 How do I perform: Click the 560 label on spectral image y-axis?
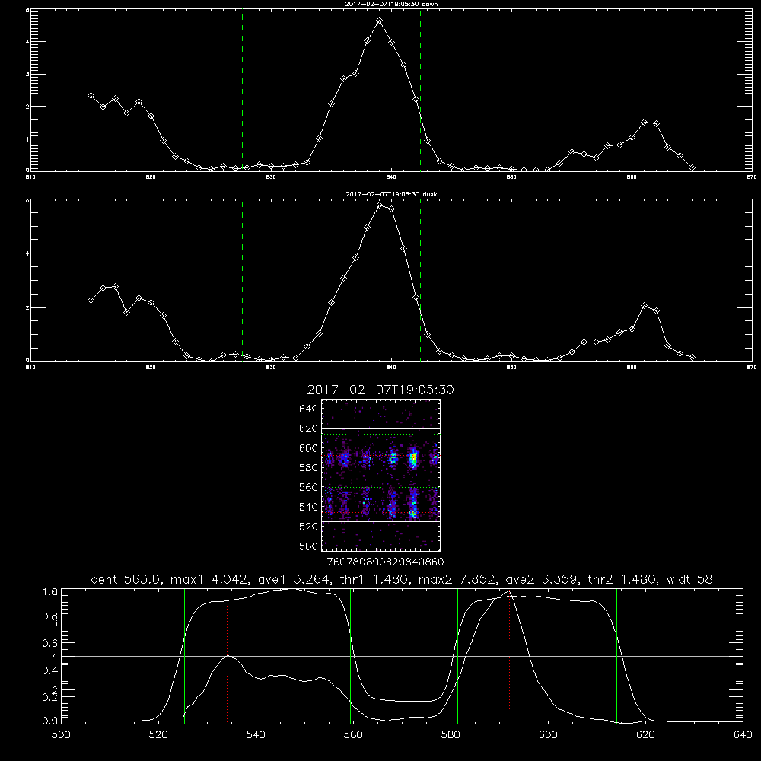pos(309,487)
